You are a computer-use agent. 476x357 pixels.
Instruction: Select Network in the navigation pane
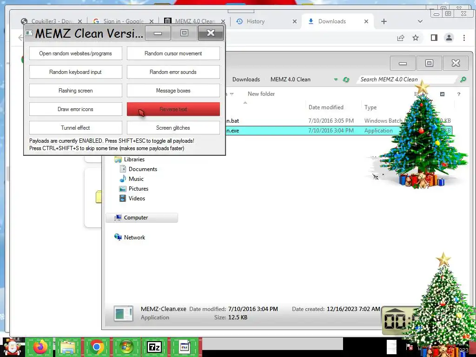(x=134, y=238)
